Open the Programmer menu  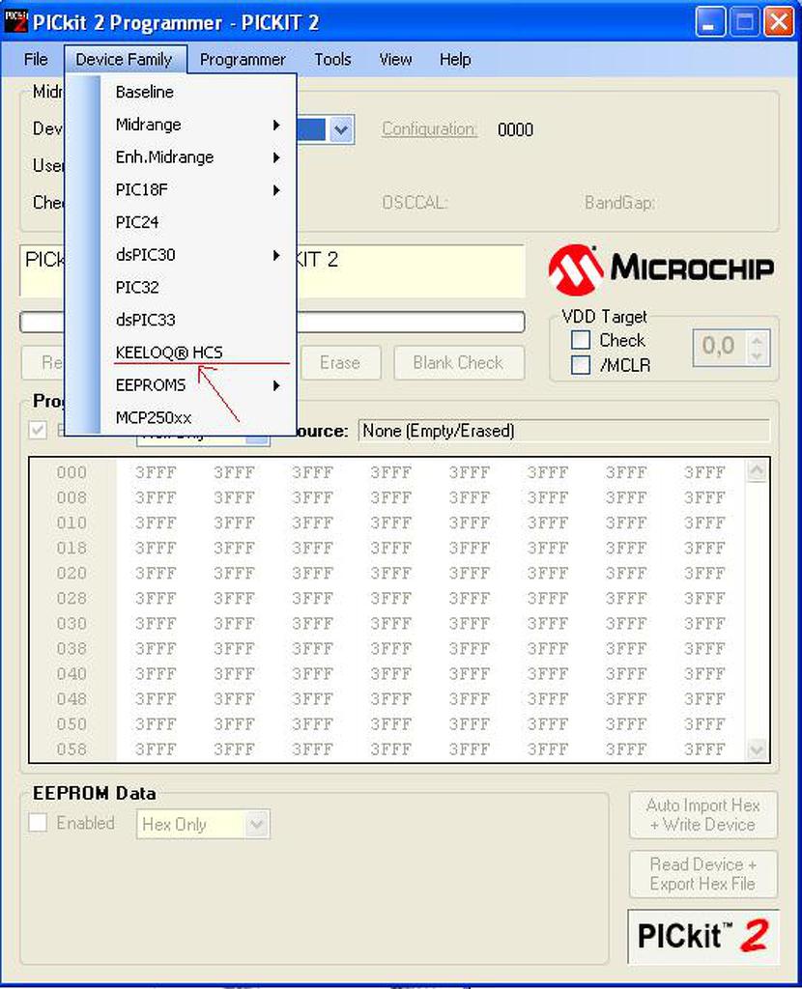click(x=243, y=59)
